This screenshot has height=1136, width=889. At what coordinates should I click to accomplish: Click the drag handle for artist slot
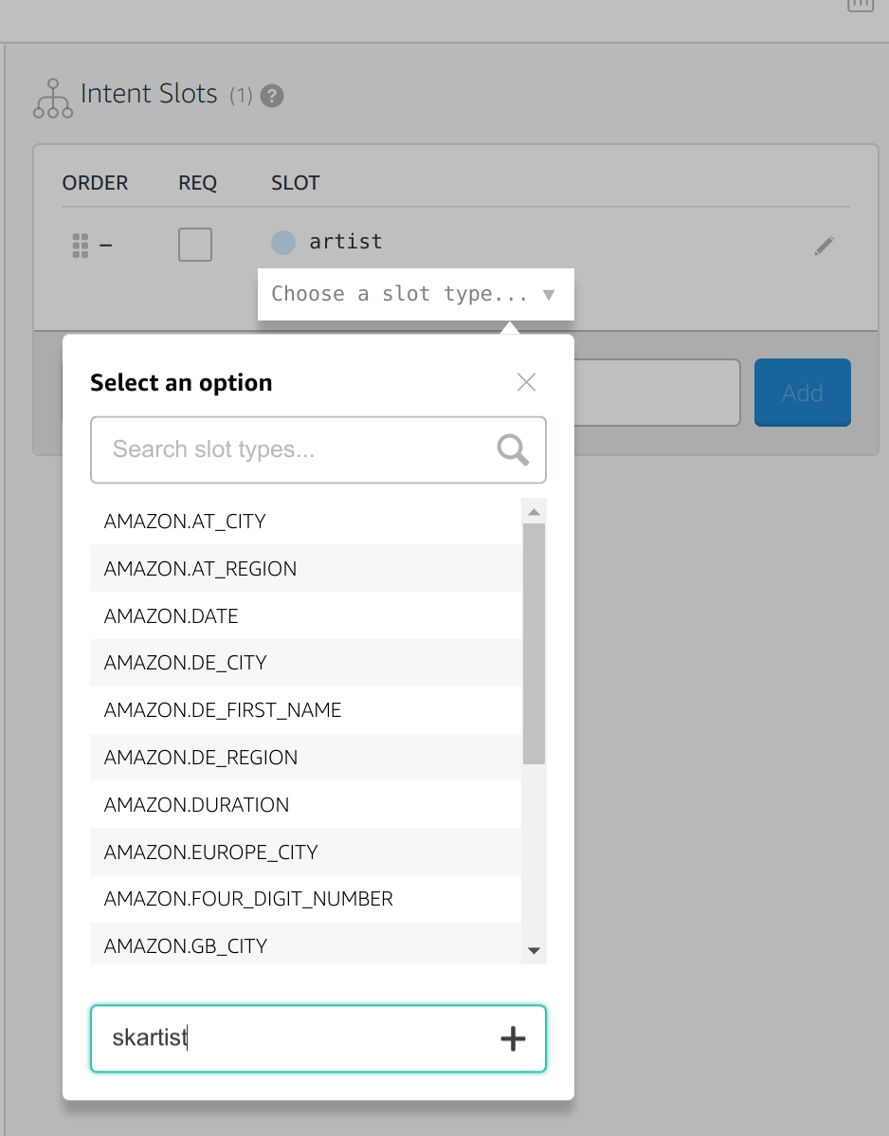pyautogui.click(x=80, y=246)
